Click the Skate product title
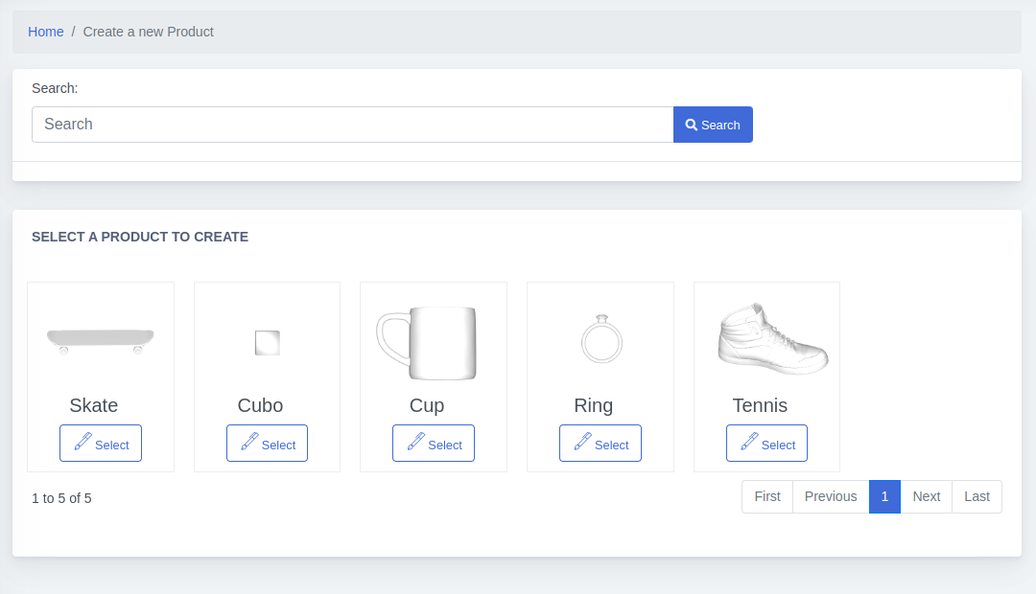The image size is (1036, 594). [94, 405]
